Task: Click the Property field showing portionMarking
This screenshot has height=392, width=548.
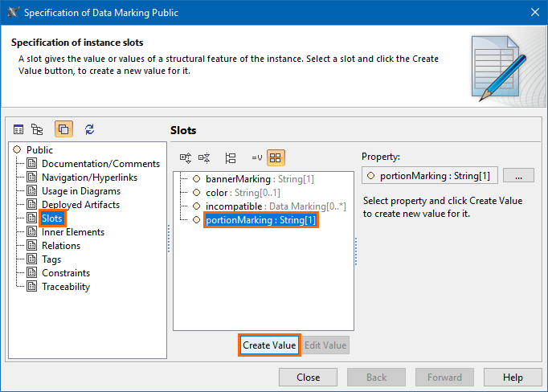Action: point(430,176)
